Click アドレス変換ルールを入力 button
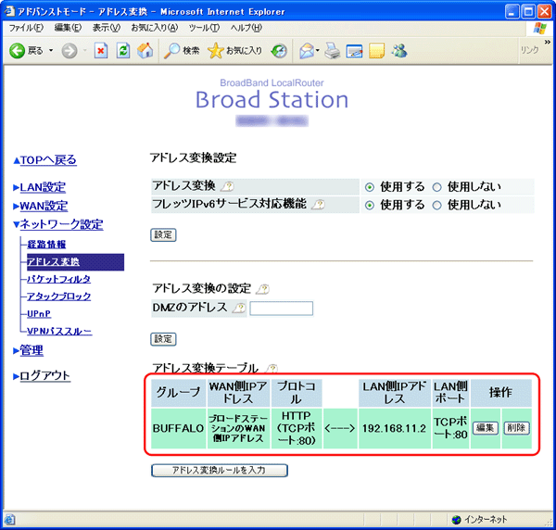The width and height of the screenshot is (556, 530). pyautogui.click(x=220, y=471)
